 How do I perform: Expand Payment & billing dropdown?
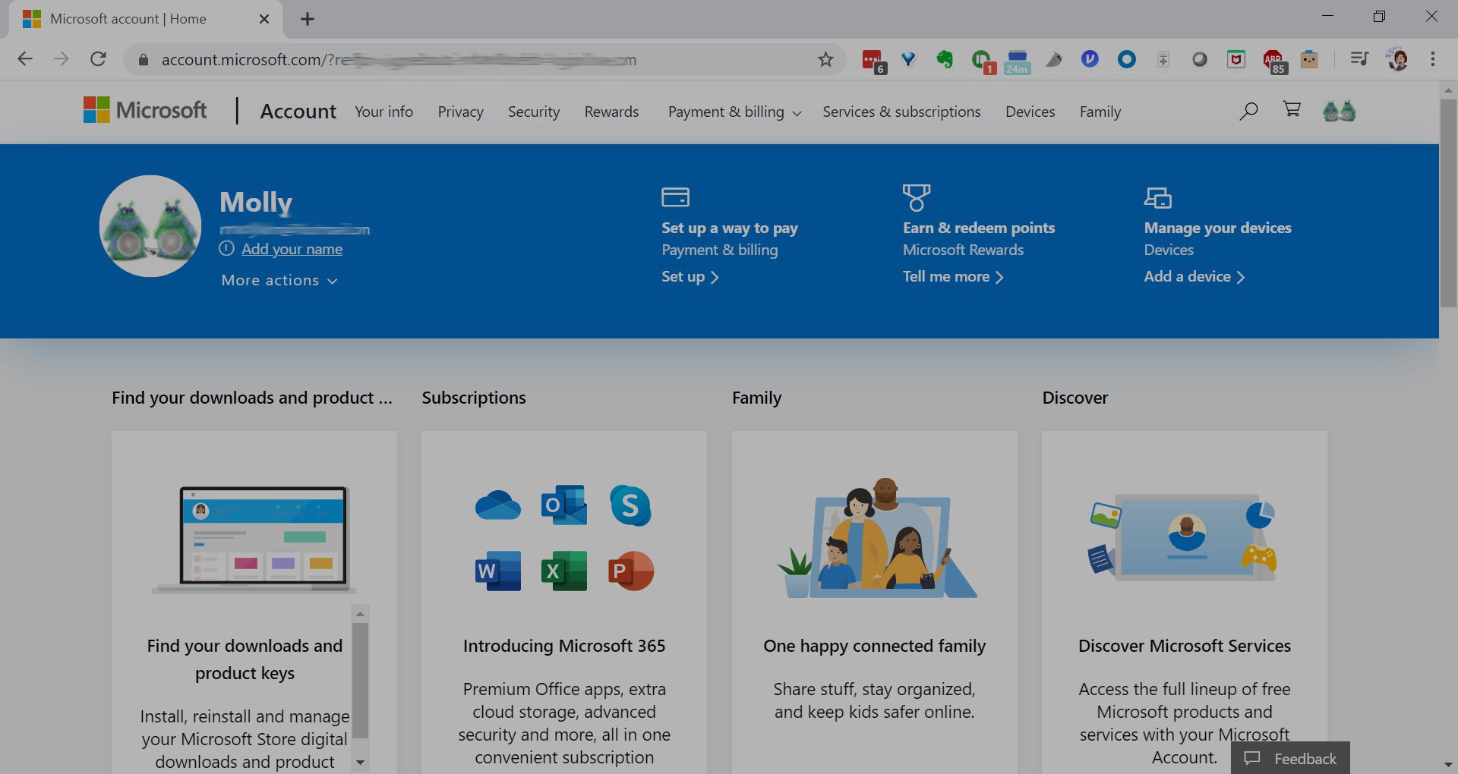[x=734, y=112]
